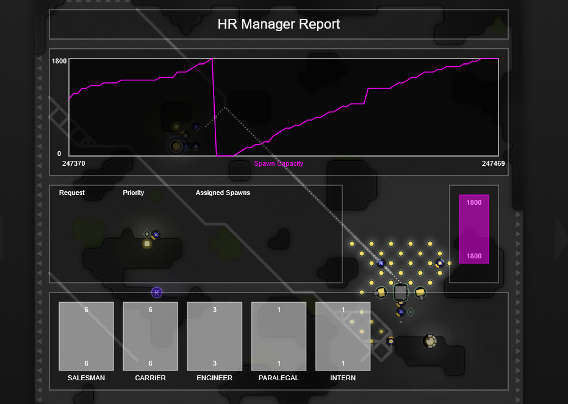Select the yellow structure right of the storage
The height and width of the screenshot is (404, 568).
420,292
